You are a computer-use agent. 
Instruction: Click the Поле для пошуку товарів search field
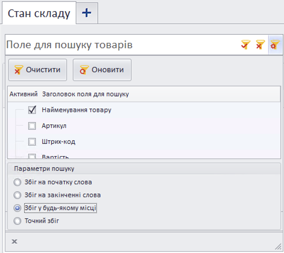click(88, 44)
